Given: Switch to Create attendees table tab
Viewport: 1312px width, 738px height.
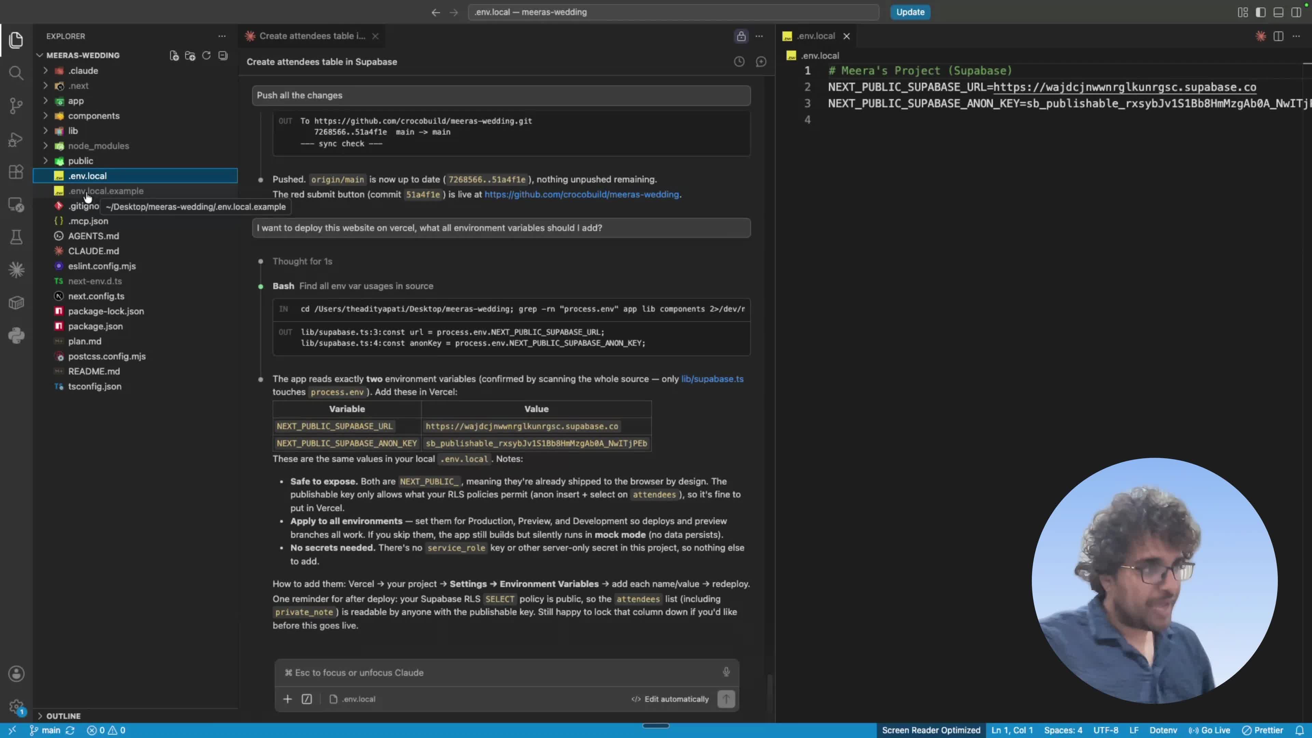Looking at the screenshot, I should click(x=312, y=36).
